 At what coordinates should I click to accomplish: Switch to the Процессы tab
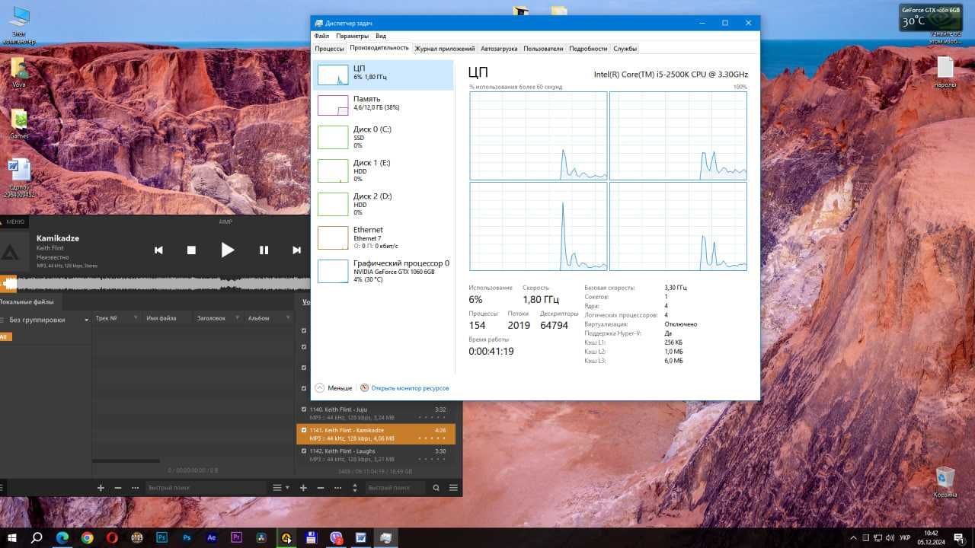(x=329, y=49)
